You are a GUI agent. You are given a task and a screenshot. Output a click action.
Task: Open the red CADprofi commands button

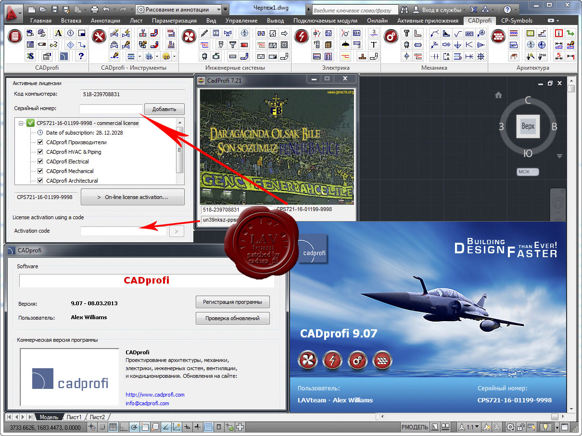[x=15, y=37]
